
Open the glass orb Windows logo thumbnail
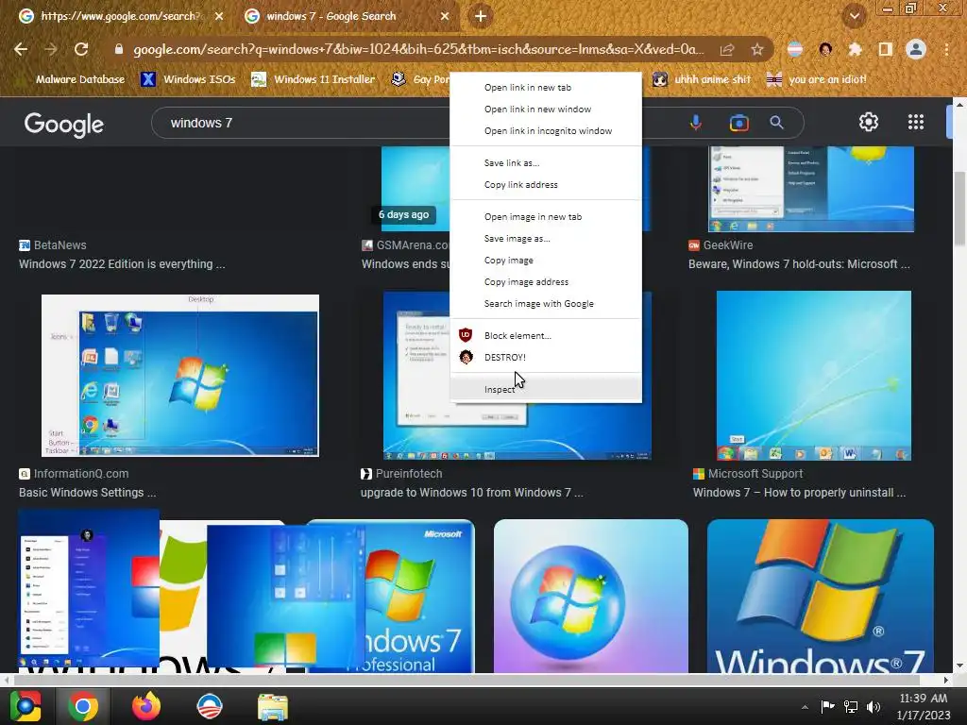(x=591, y=596)
